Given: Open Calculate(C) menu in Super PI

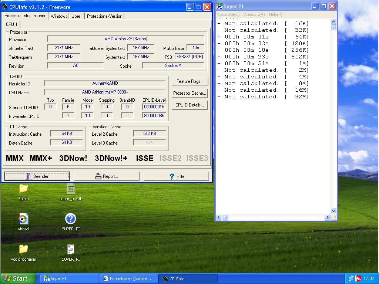Looking at the screenshot, I should (x=229, y=14).
